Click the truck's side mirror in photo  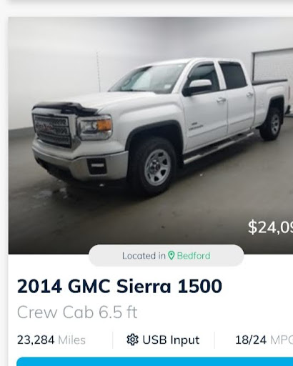[198, 87]
